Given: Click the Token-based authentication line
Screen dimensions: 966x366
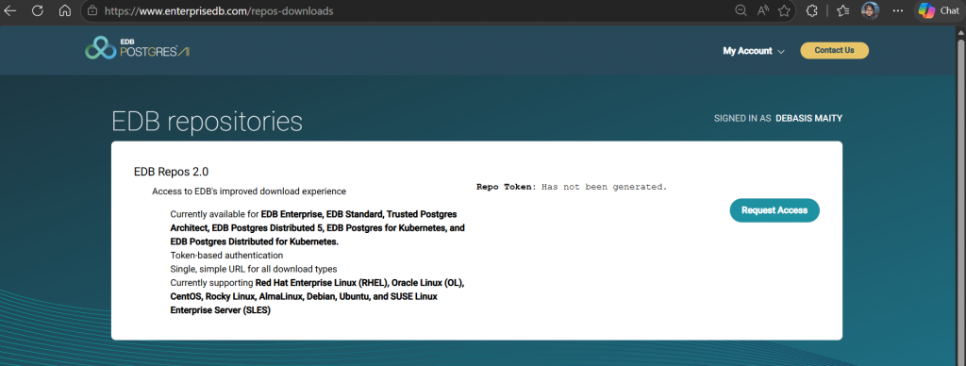Looking at the screenshot, I should 226,255.
